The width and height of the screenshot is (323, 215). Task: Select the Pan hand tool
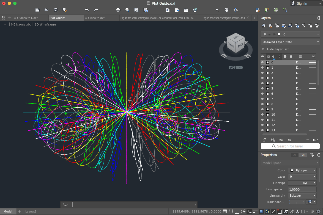pos(226,10)
